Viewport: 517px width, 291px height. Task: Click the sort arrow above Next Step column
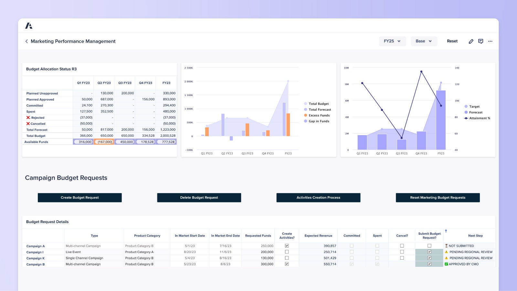(446, 230)
